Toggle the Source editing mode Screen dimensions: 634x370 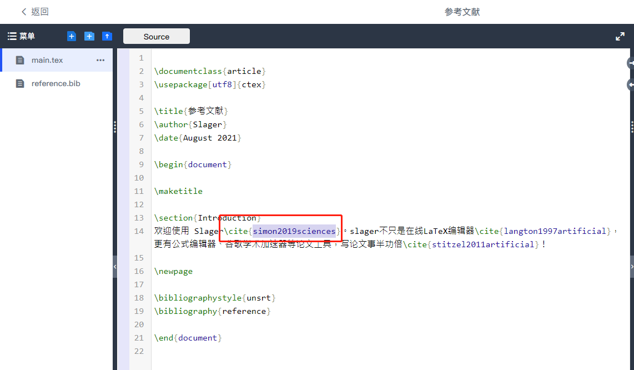click(156, 36)
